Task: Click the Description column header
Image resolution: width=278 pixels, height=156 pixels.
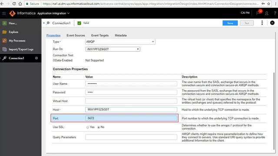Action: 189,77
